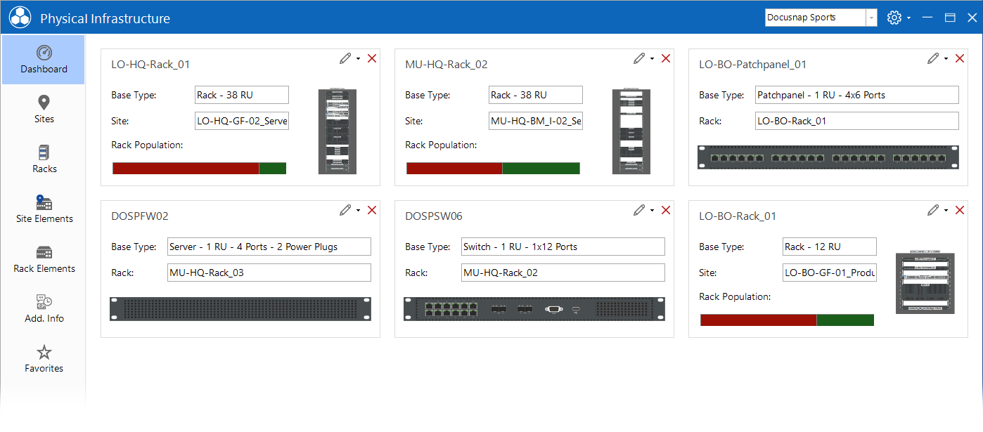This screenshot has width=983, height=432.
Task: Click the LO-BO-Patchpanel_01 patch panel image
Action: click(x=828, y=157)
